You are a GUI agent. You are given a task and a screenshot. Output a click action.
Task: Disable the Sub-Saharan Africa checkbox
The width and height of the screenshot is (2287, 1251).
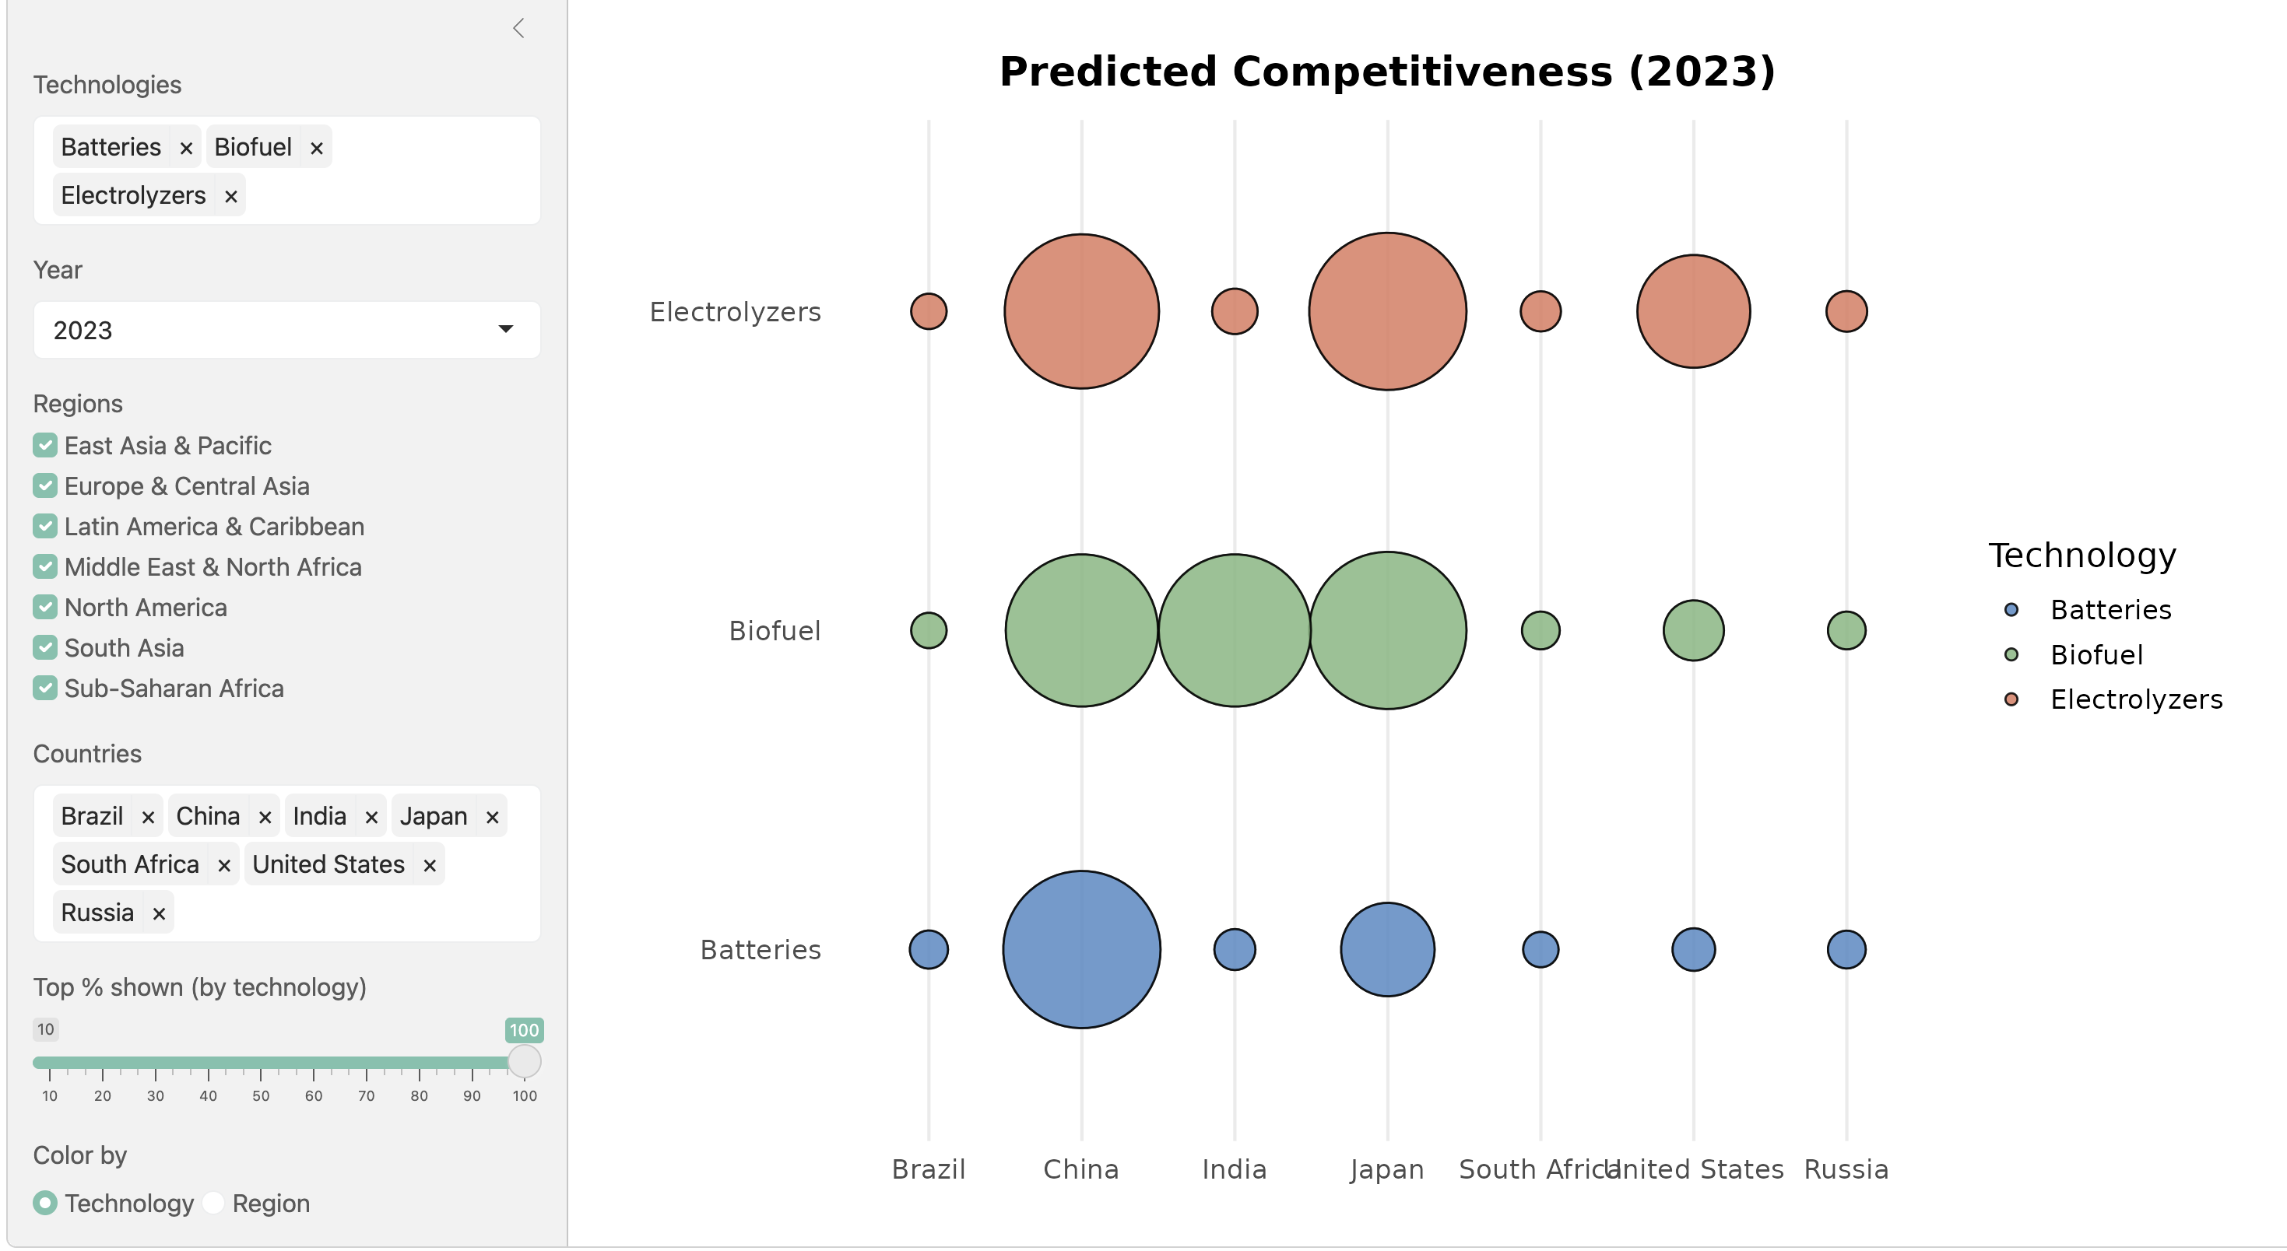pyautogui.click(x=45, y=689)
